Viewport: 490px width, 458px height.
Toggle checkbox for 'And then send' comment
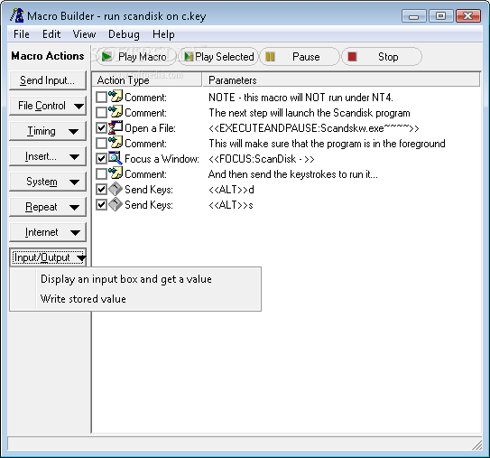point(101,173)
